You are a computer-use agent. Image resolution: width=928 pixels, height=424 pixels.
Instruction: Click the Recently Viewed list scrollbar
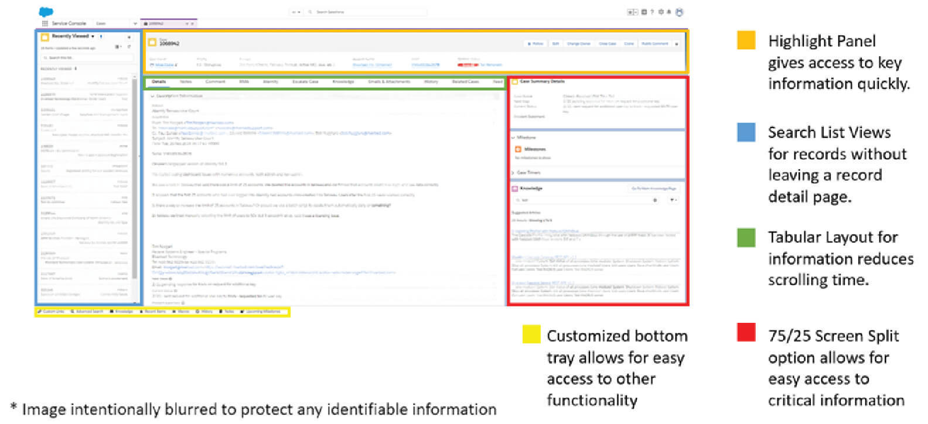[x=135, y=175]
